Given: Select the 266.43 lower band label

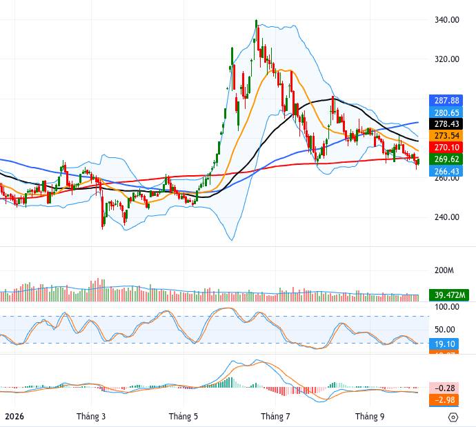Looking at the screenshot, I should pyautogui.click(x=446, y=171).
